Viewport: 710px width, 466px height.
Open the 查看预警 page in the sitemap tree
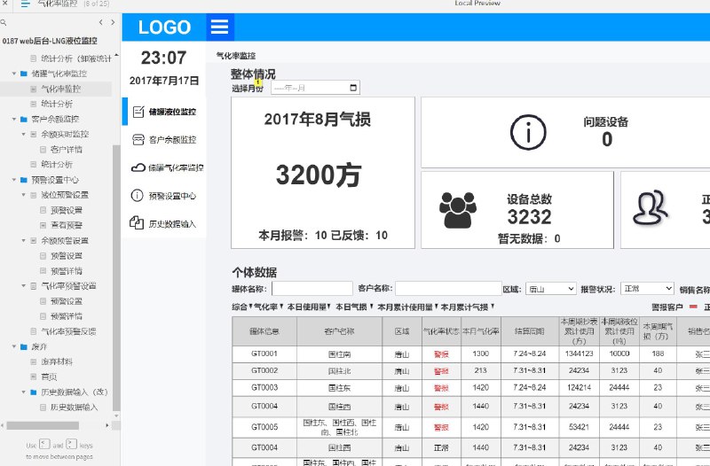click(x=67, y=225)
